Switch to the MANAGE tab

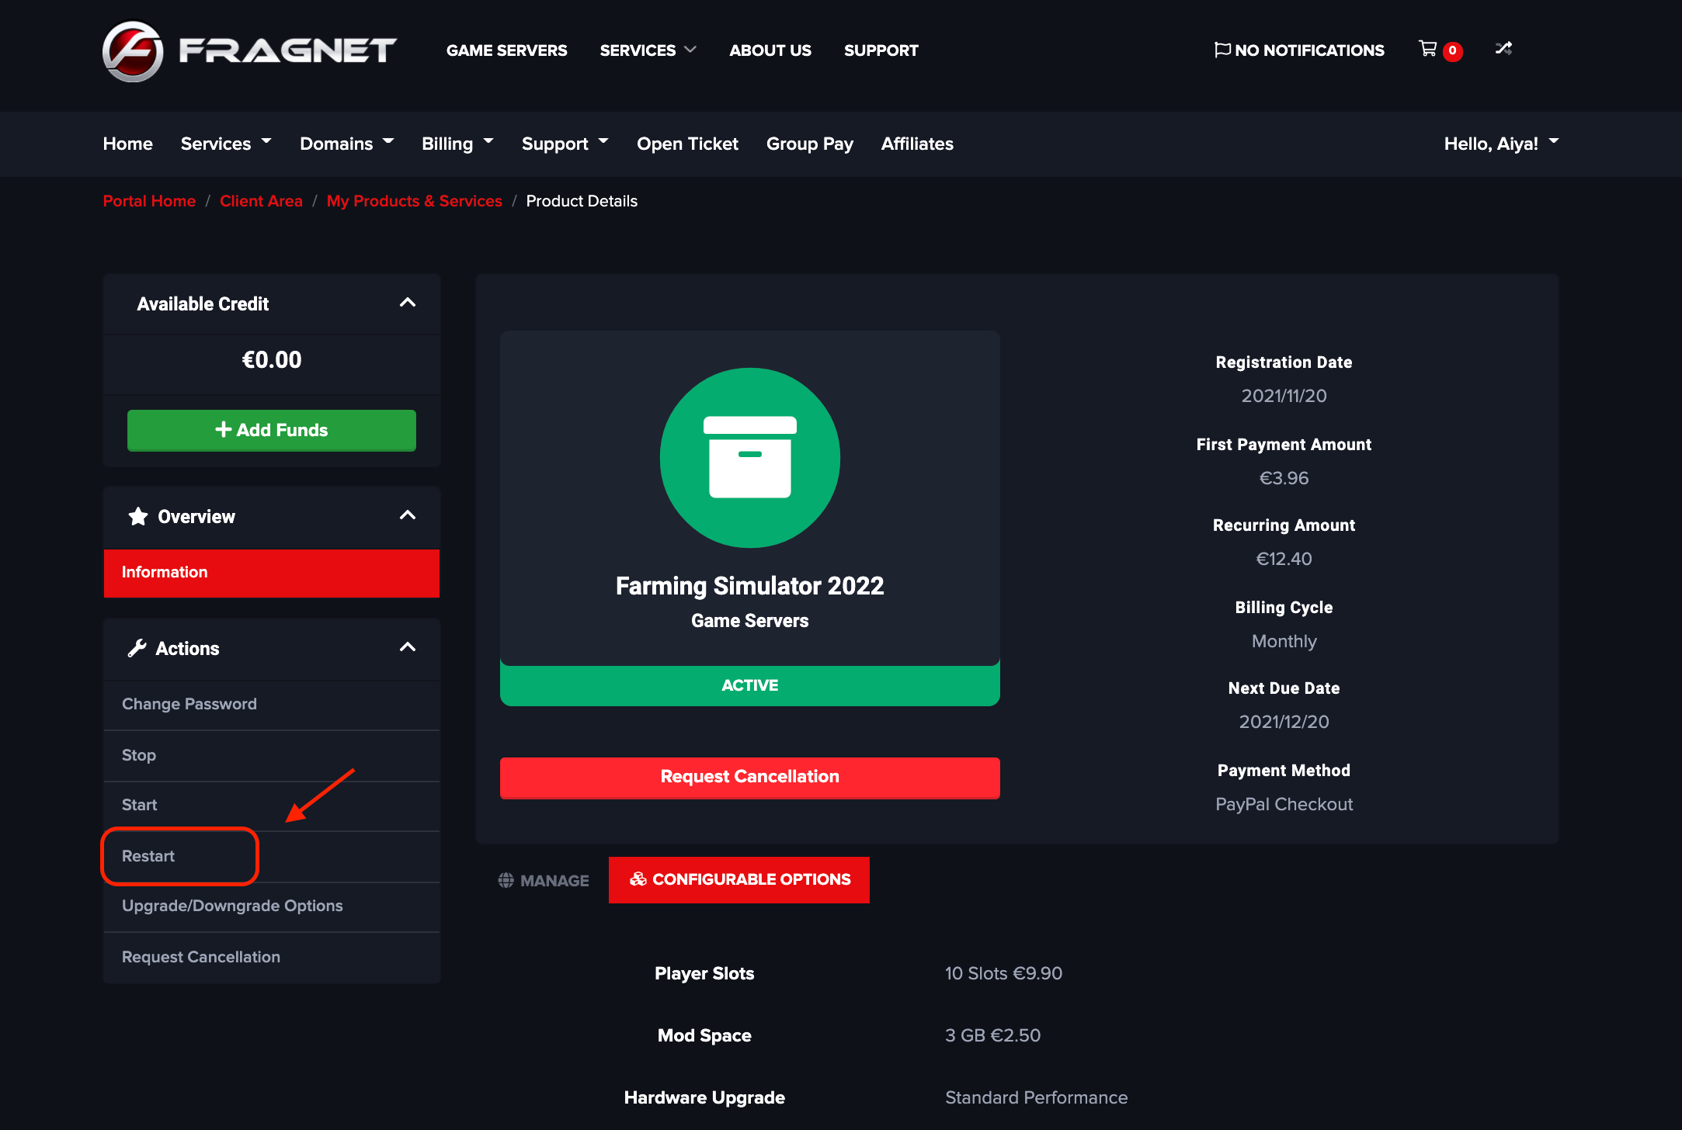click(544, 880)
